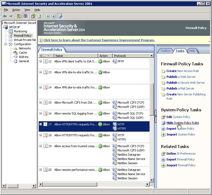Click Customer Experience Improvement Program link
The width and height of the screenshot is (212, 195).
pos(99,40)
